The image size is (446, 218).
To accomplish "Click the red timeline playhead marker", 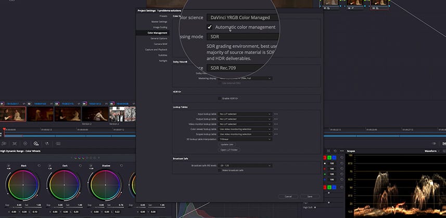I will pos(4,129).
